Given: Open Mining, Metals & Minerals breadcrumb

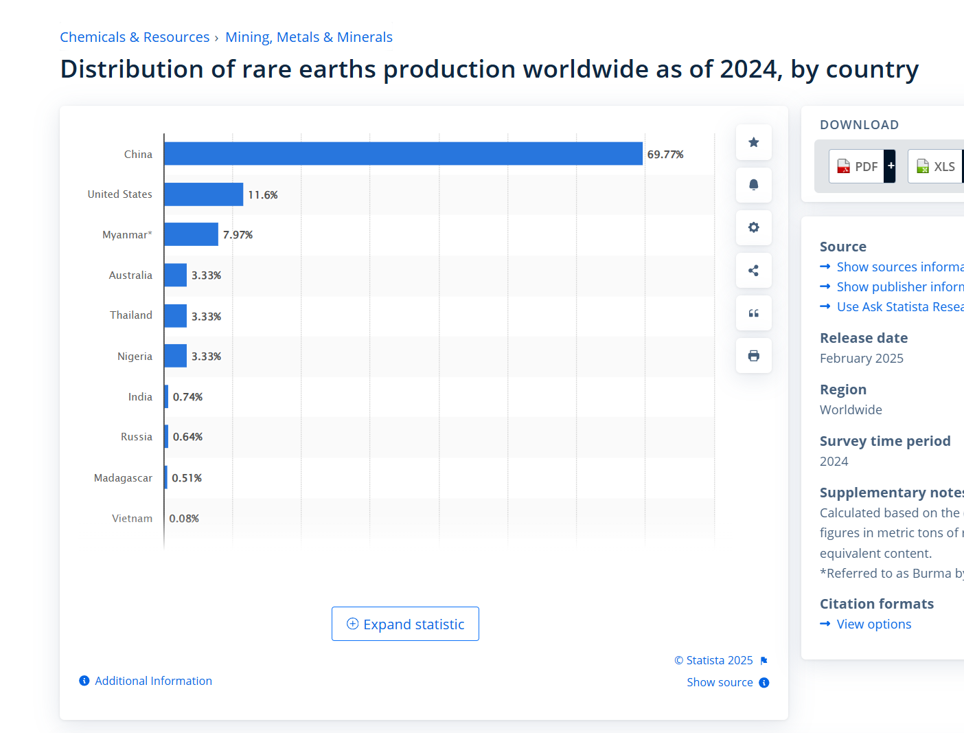Looking at the screenshot, I should click(309, 37).
